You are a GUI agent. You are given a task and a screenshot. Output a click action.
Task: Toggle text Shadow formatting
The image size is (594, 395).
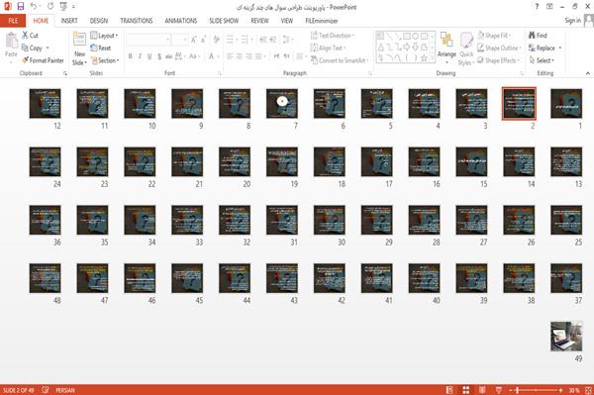click(159, 56)
